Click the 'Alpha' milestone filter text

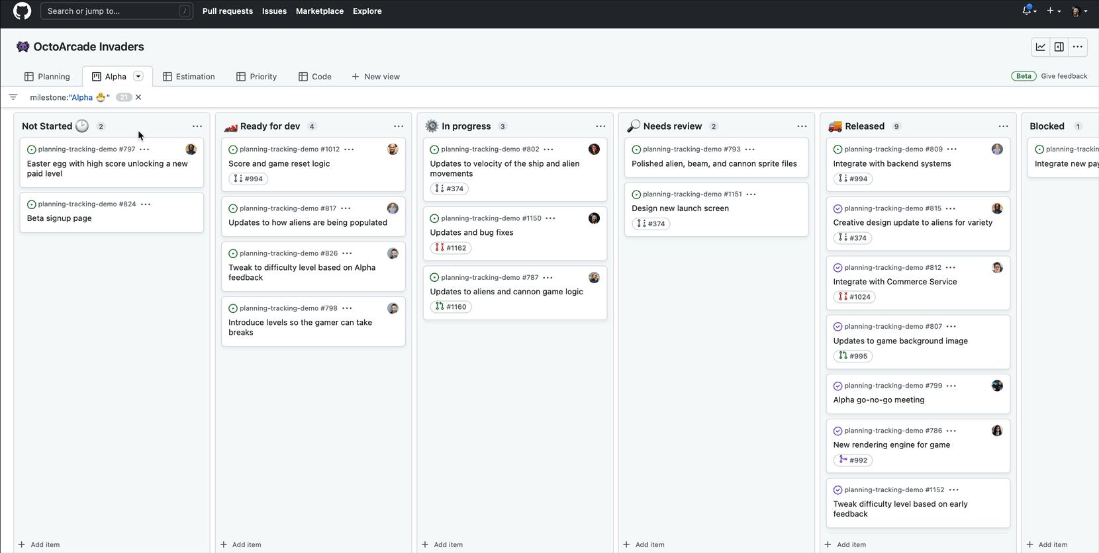(x=70, y=97)
